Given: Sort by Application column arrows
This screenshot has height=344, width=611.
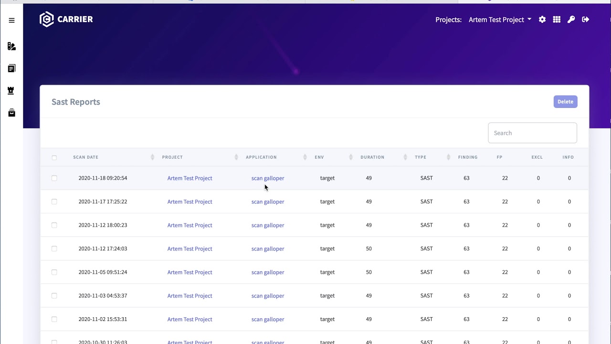Looking at the screenshot, I should tap(305, 157).
